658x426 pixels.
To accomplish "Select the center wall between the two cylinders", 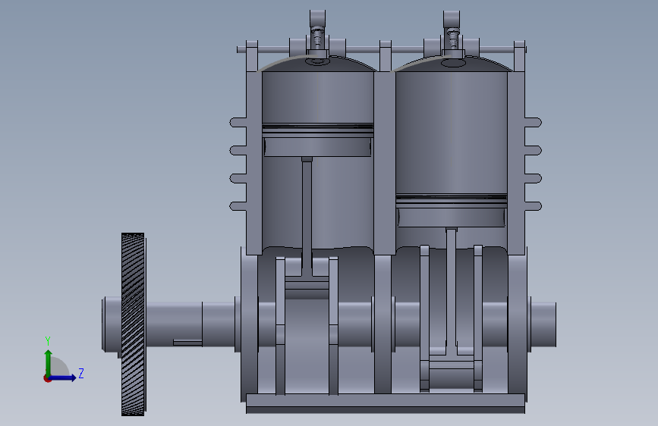I will tap(384, 161).
